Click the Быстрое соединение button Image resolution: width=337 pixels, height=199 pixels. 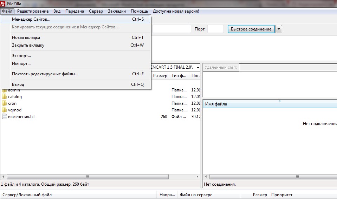click(251, 29)
